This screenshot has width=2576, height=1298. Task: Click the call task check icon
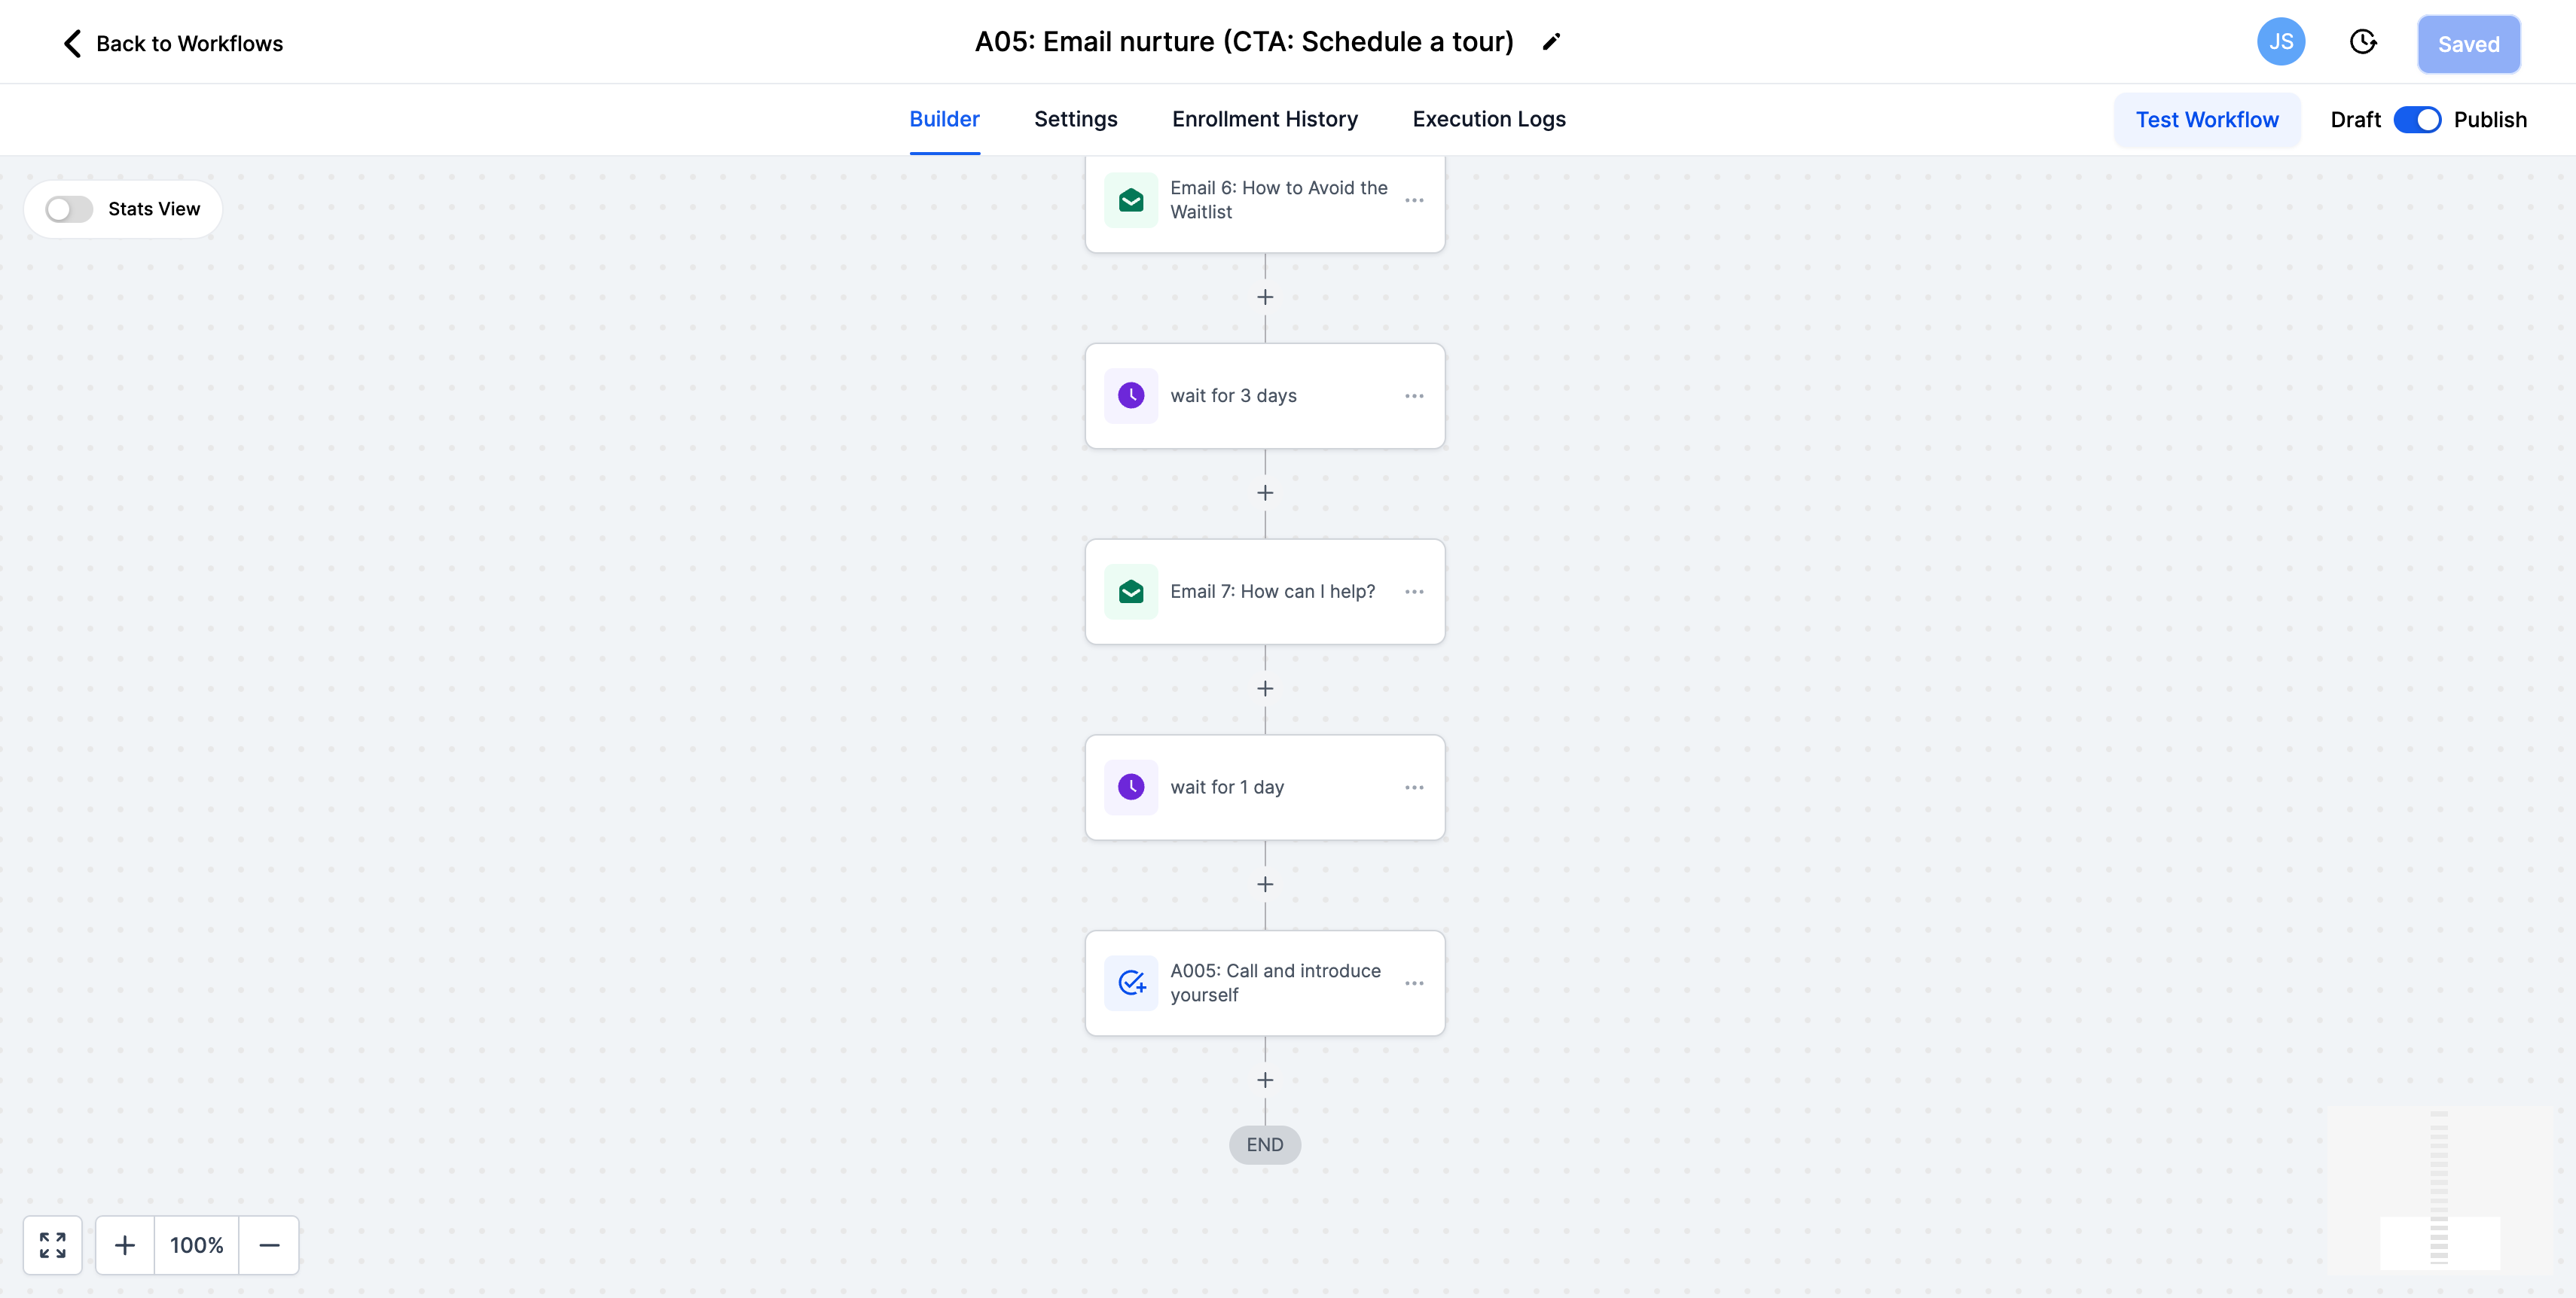pyautogui.click(x=1131, y=983)
